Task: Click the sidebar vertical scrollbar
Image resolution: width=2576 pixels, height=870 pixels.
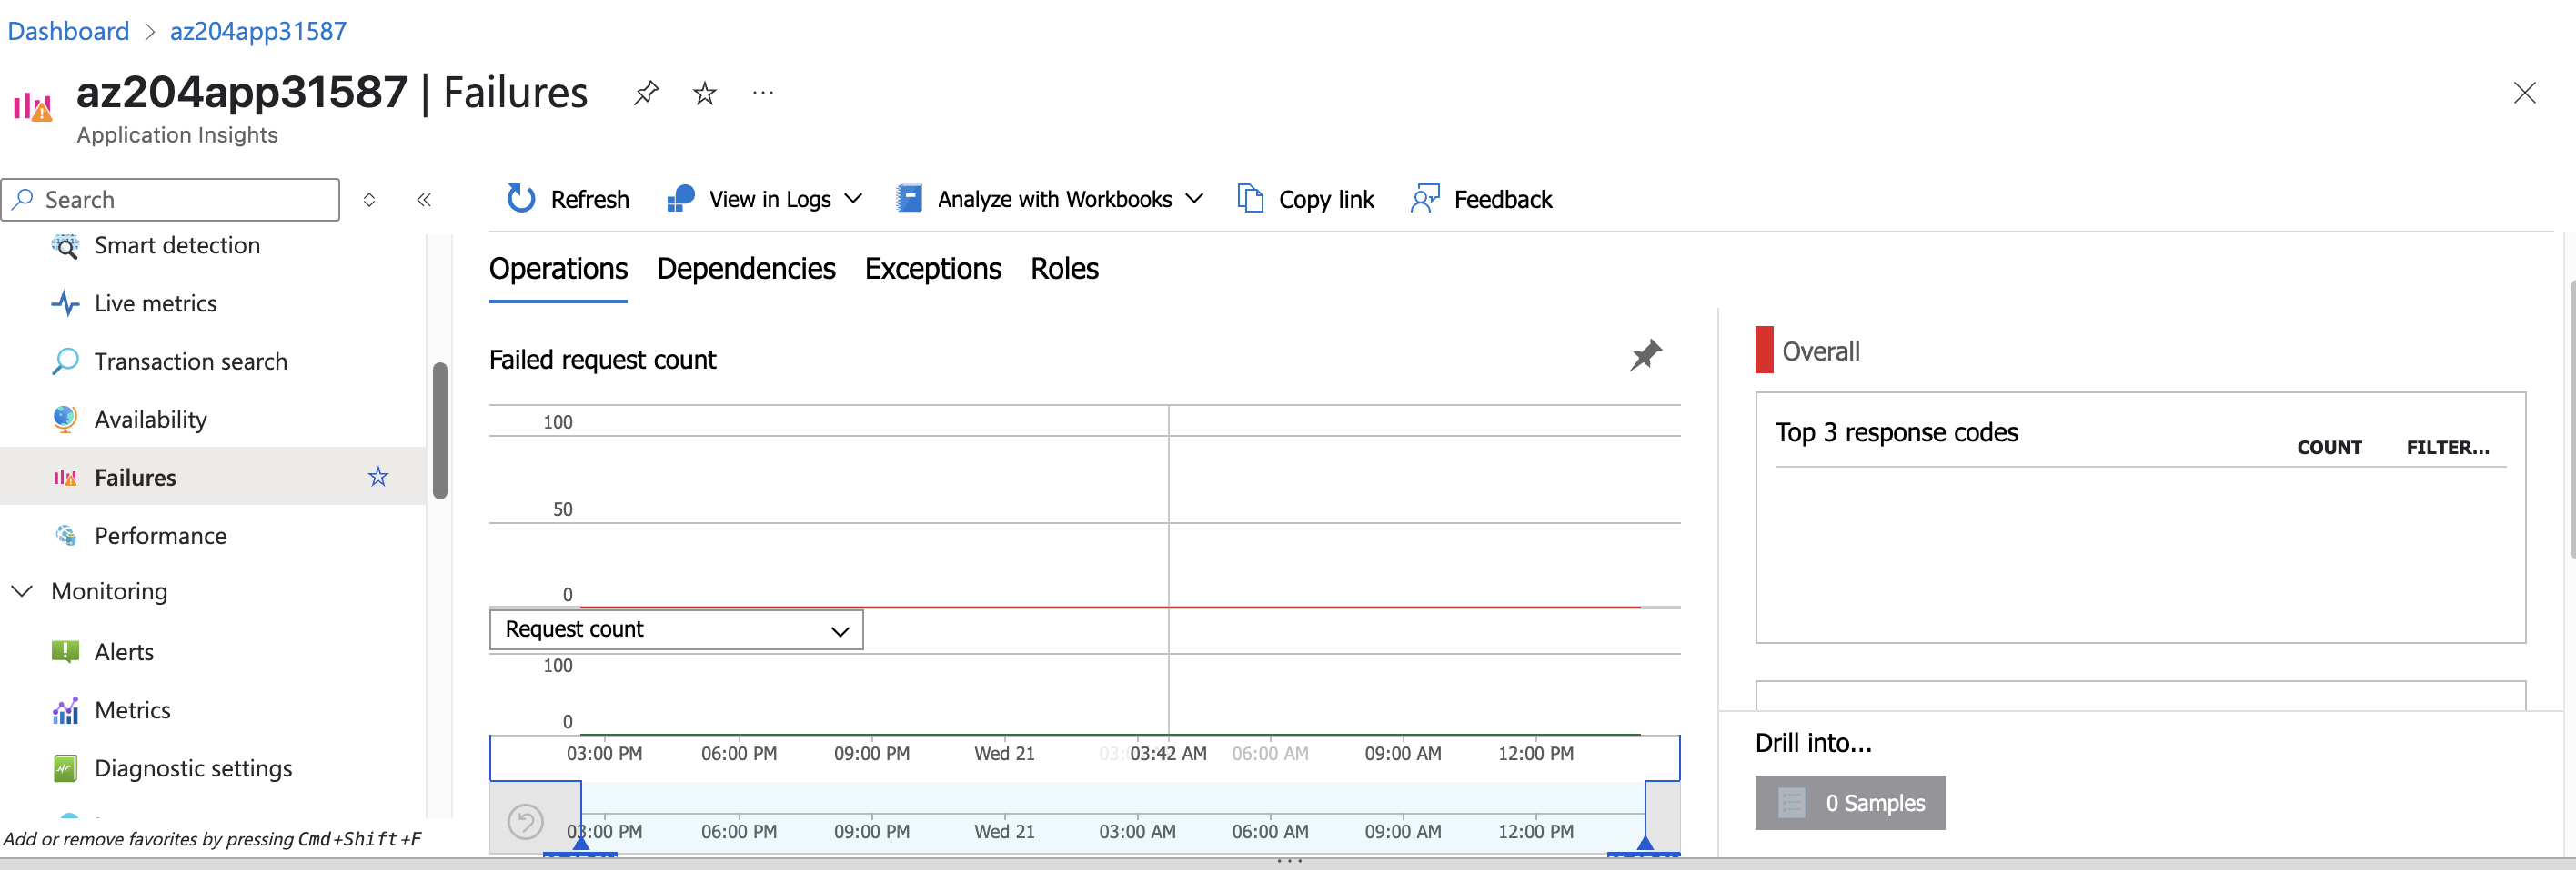Action: (x=440, y=430)
